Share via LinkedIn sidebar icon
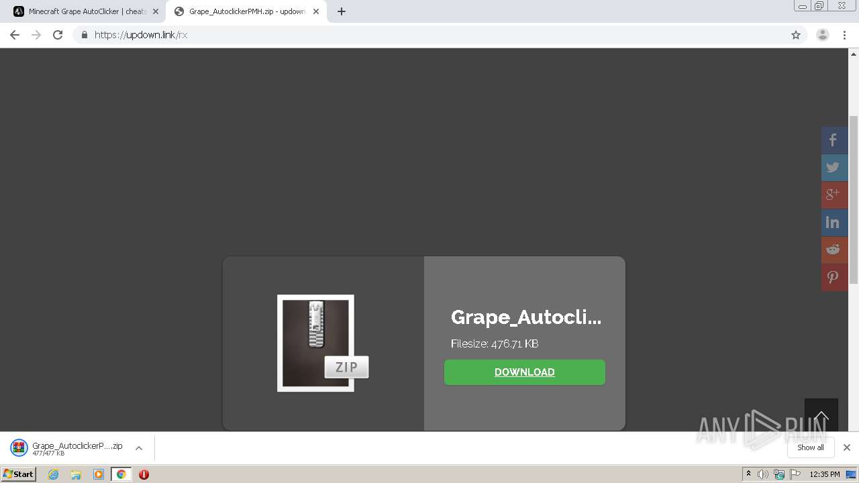This screenshot has height=483, width=859. pyautogui.click(x=834, y=223)
